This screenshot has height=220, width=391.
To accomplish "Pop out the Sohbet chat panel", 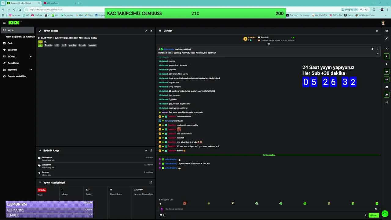I will tap(377, 31).
